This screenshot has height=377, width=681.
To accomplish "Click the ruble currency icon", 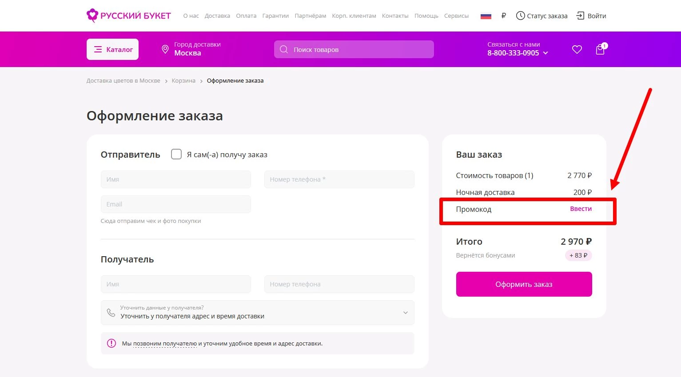I will [x=503, y=16].
